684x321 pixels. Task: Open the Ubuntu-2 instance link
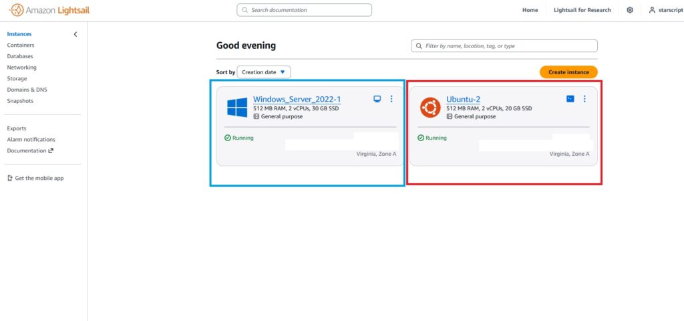click(x=463, y=99)
